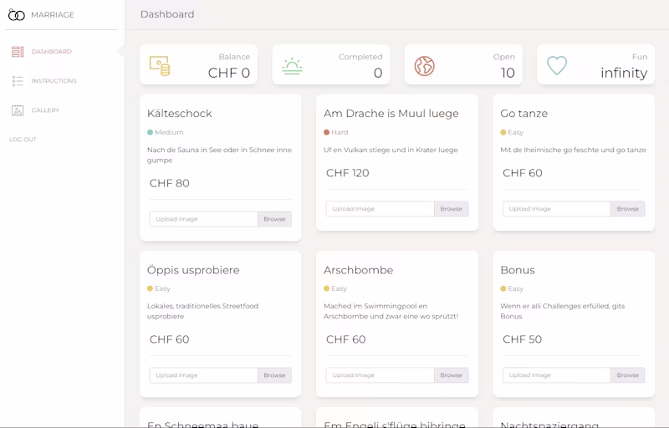The width and height of the screenshot is (669, 428).
Task: Click the Completed sunrise icon
Action: tap(292, 65)
